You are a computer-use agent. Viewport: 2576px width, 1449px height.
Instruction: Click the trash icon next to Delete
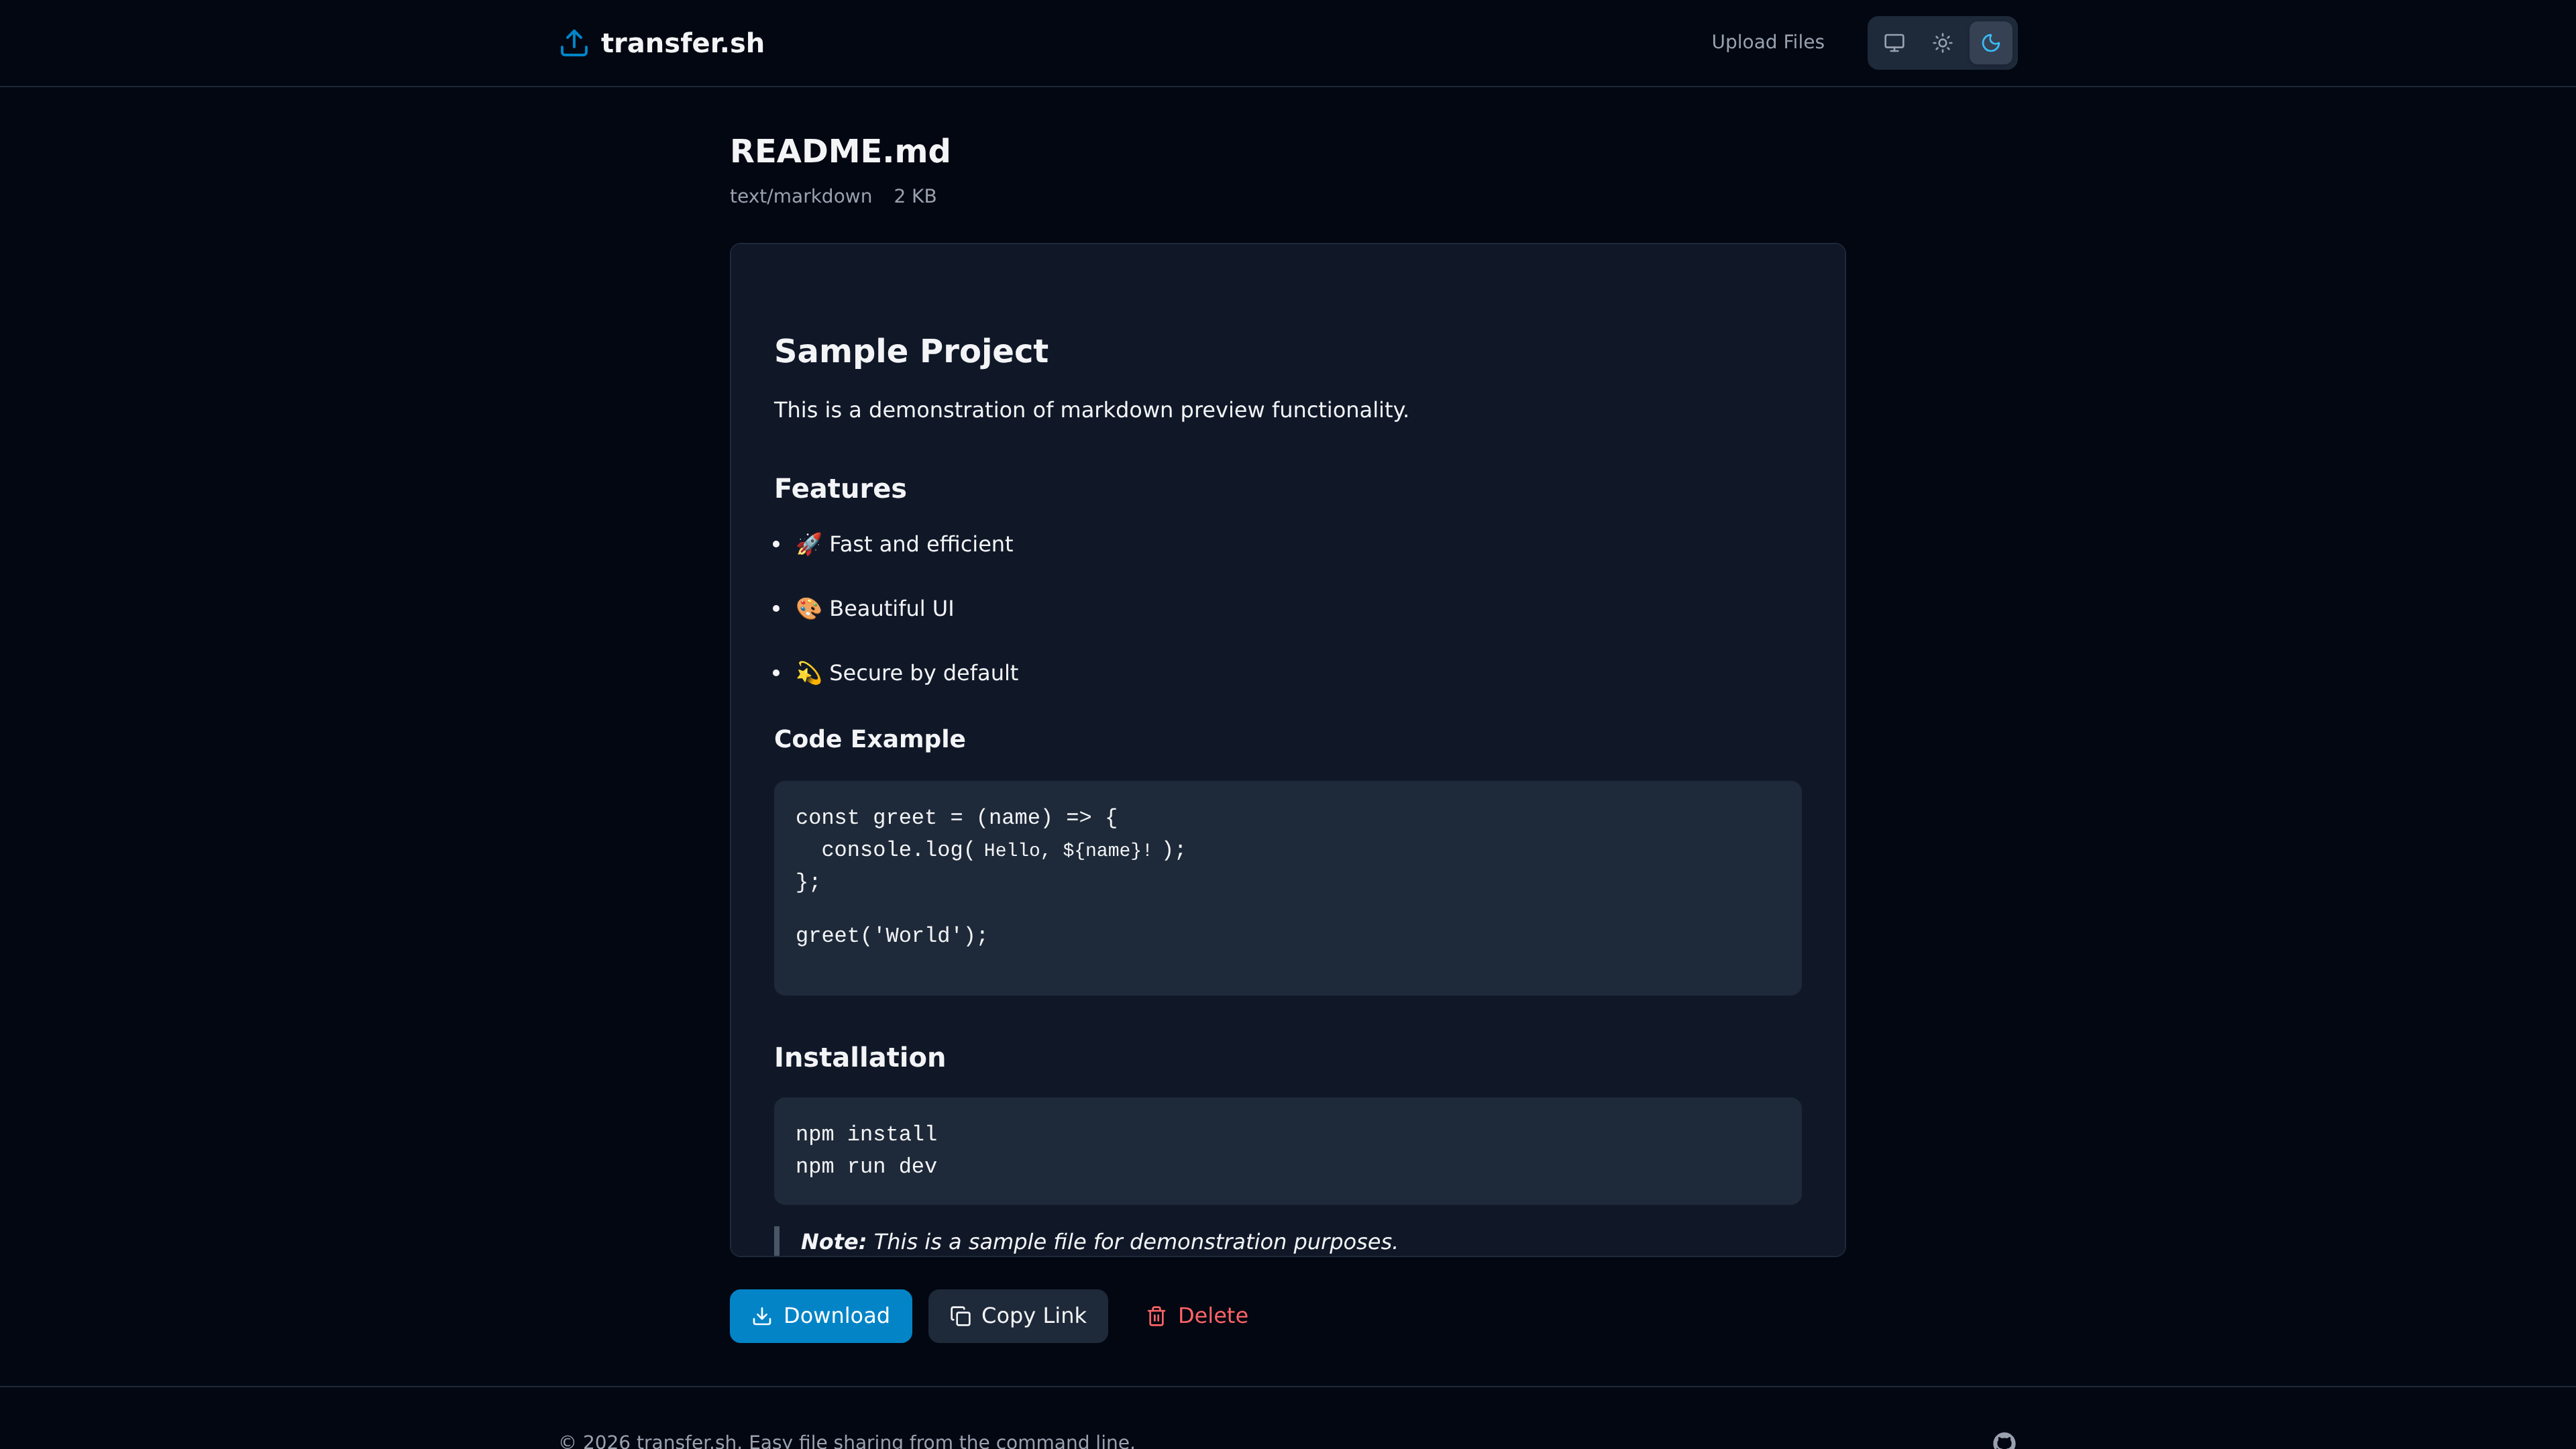click(x=1156, y=1316)
